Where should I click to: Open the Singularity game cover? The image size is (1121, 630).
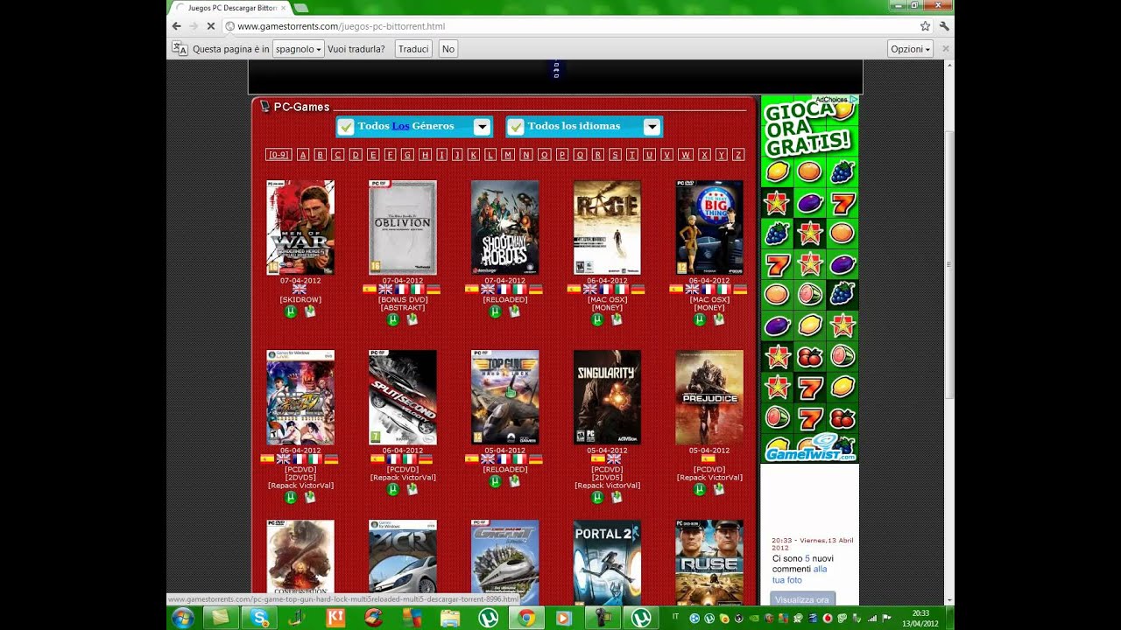click(x=607, y=397)
